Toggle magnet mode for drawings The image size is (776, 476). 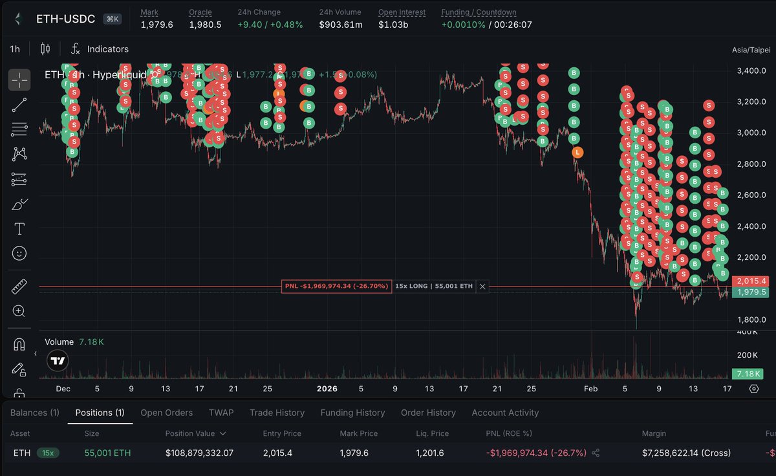[19, 344]
